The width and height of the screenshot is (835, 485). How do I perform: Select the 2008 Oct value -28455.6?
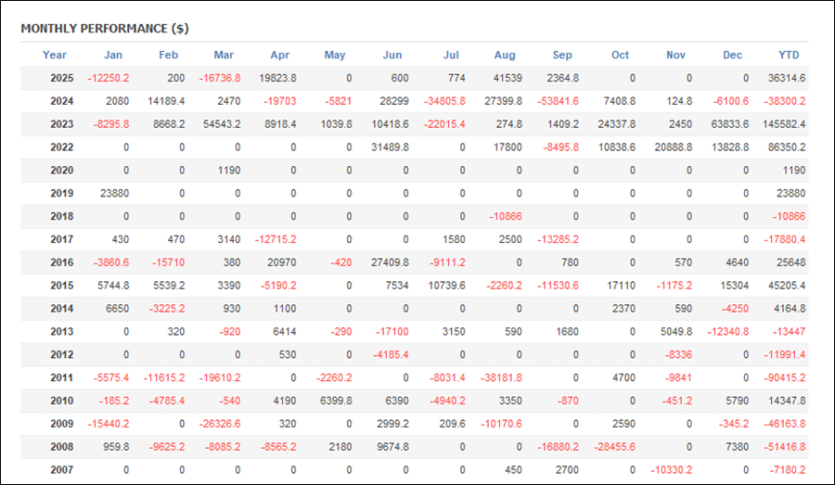click(x=613, y=445)
